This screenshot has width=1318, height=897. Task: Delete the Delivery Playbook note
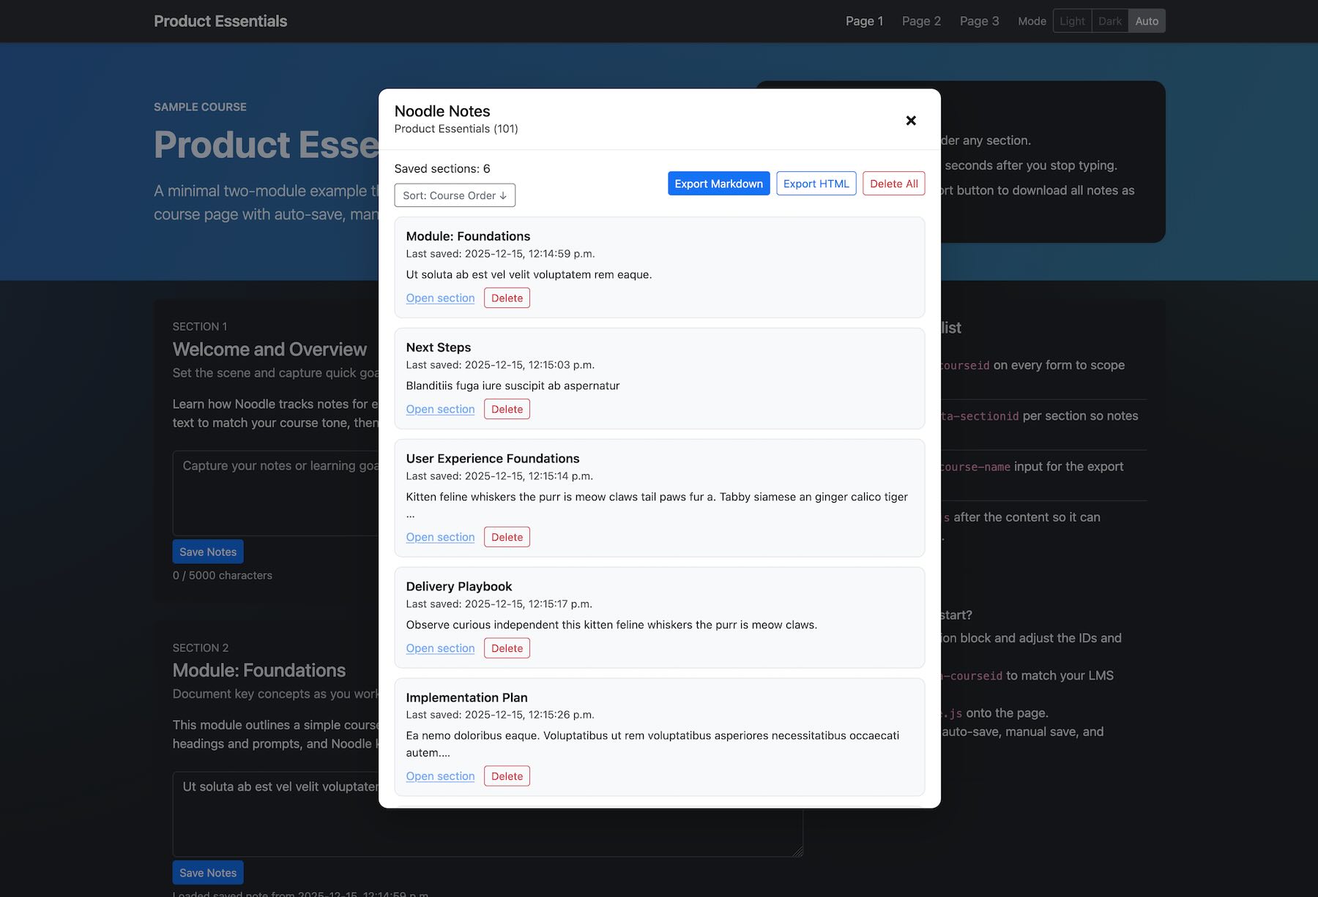pyautogui.click(x=507, y=648)
